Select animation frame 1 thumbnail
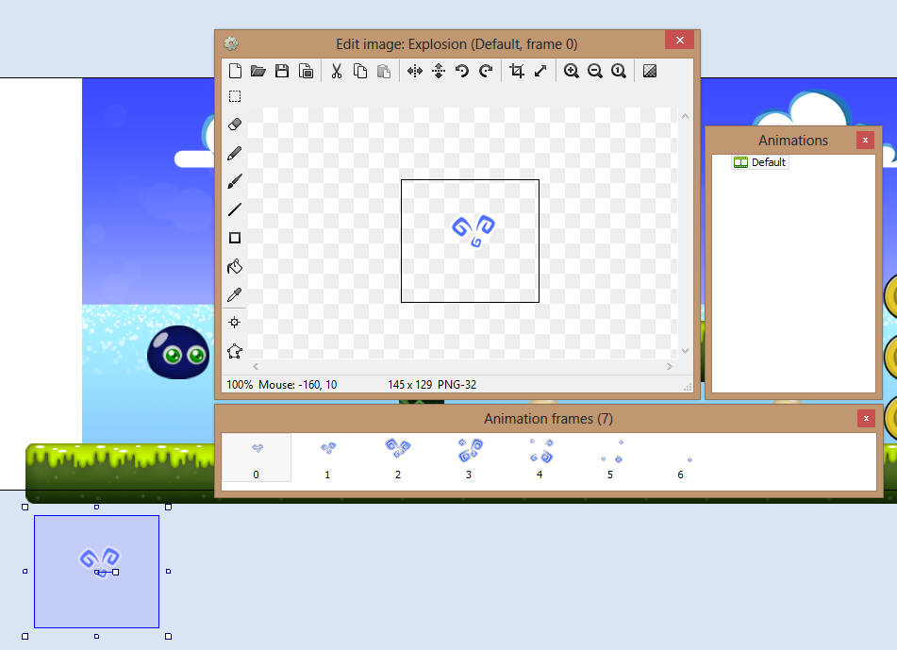Image resolution: width=897 pixels, height=650 pixels. click(x=328, y=458)
